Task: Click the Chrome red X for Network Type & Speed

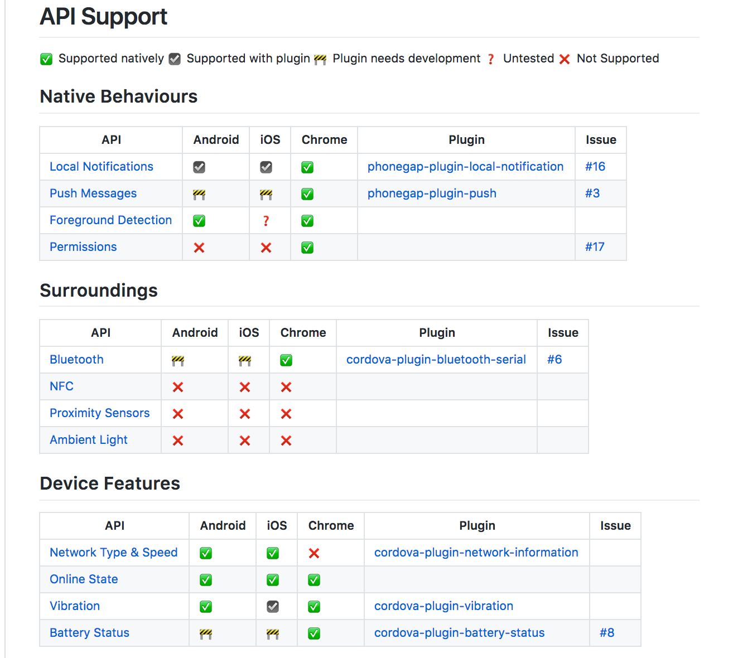Action: tap(314, 553)
